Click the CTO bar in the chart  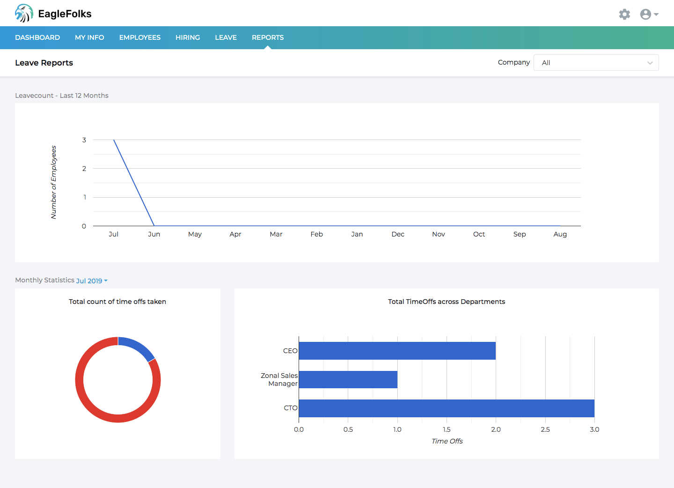pos(447,408)
